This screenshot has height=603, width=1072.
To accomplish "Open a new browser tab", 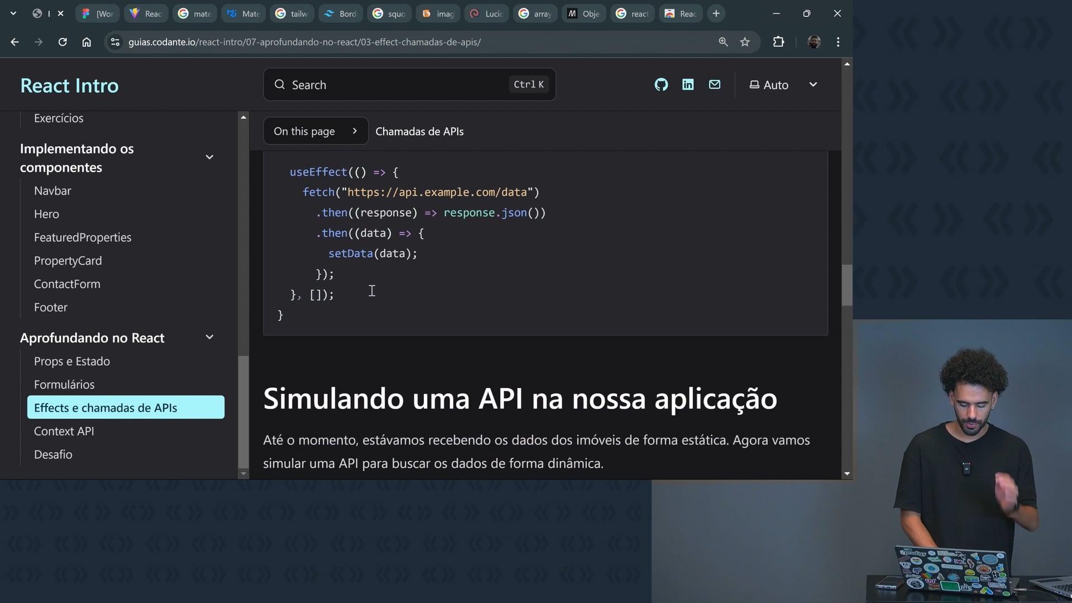I will coord(716,13).
